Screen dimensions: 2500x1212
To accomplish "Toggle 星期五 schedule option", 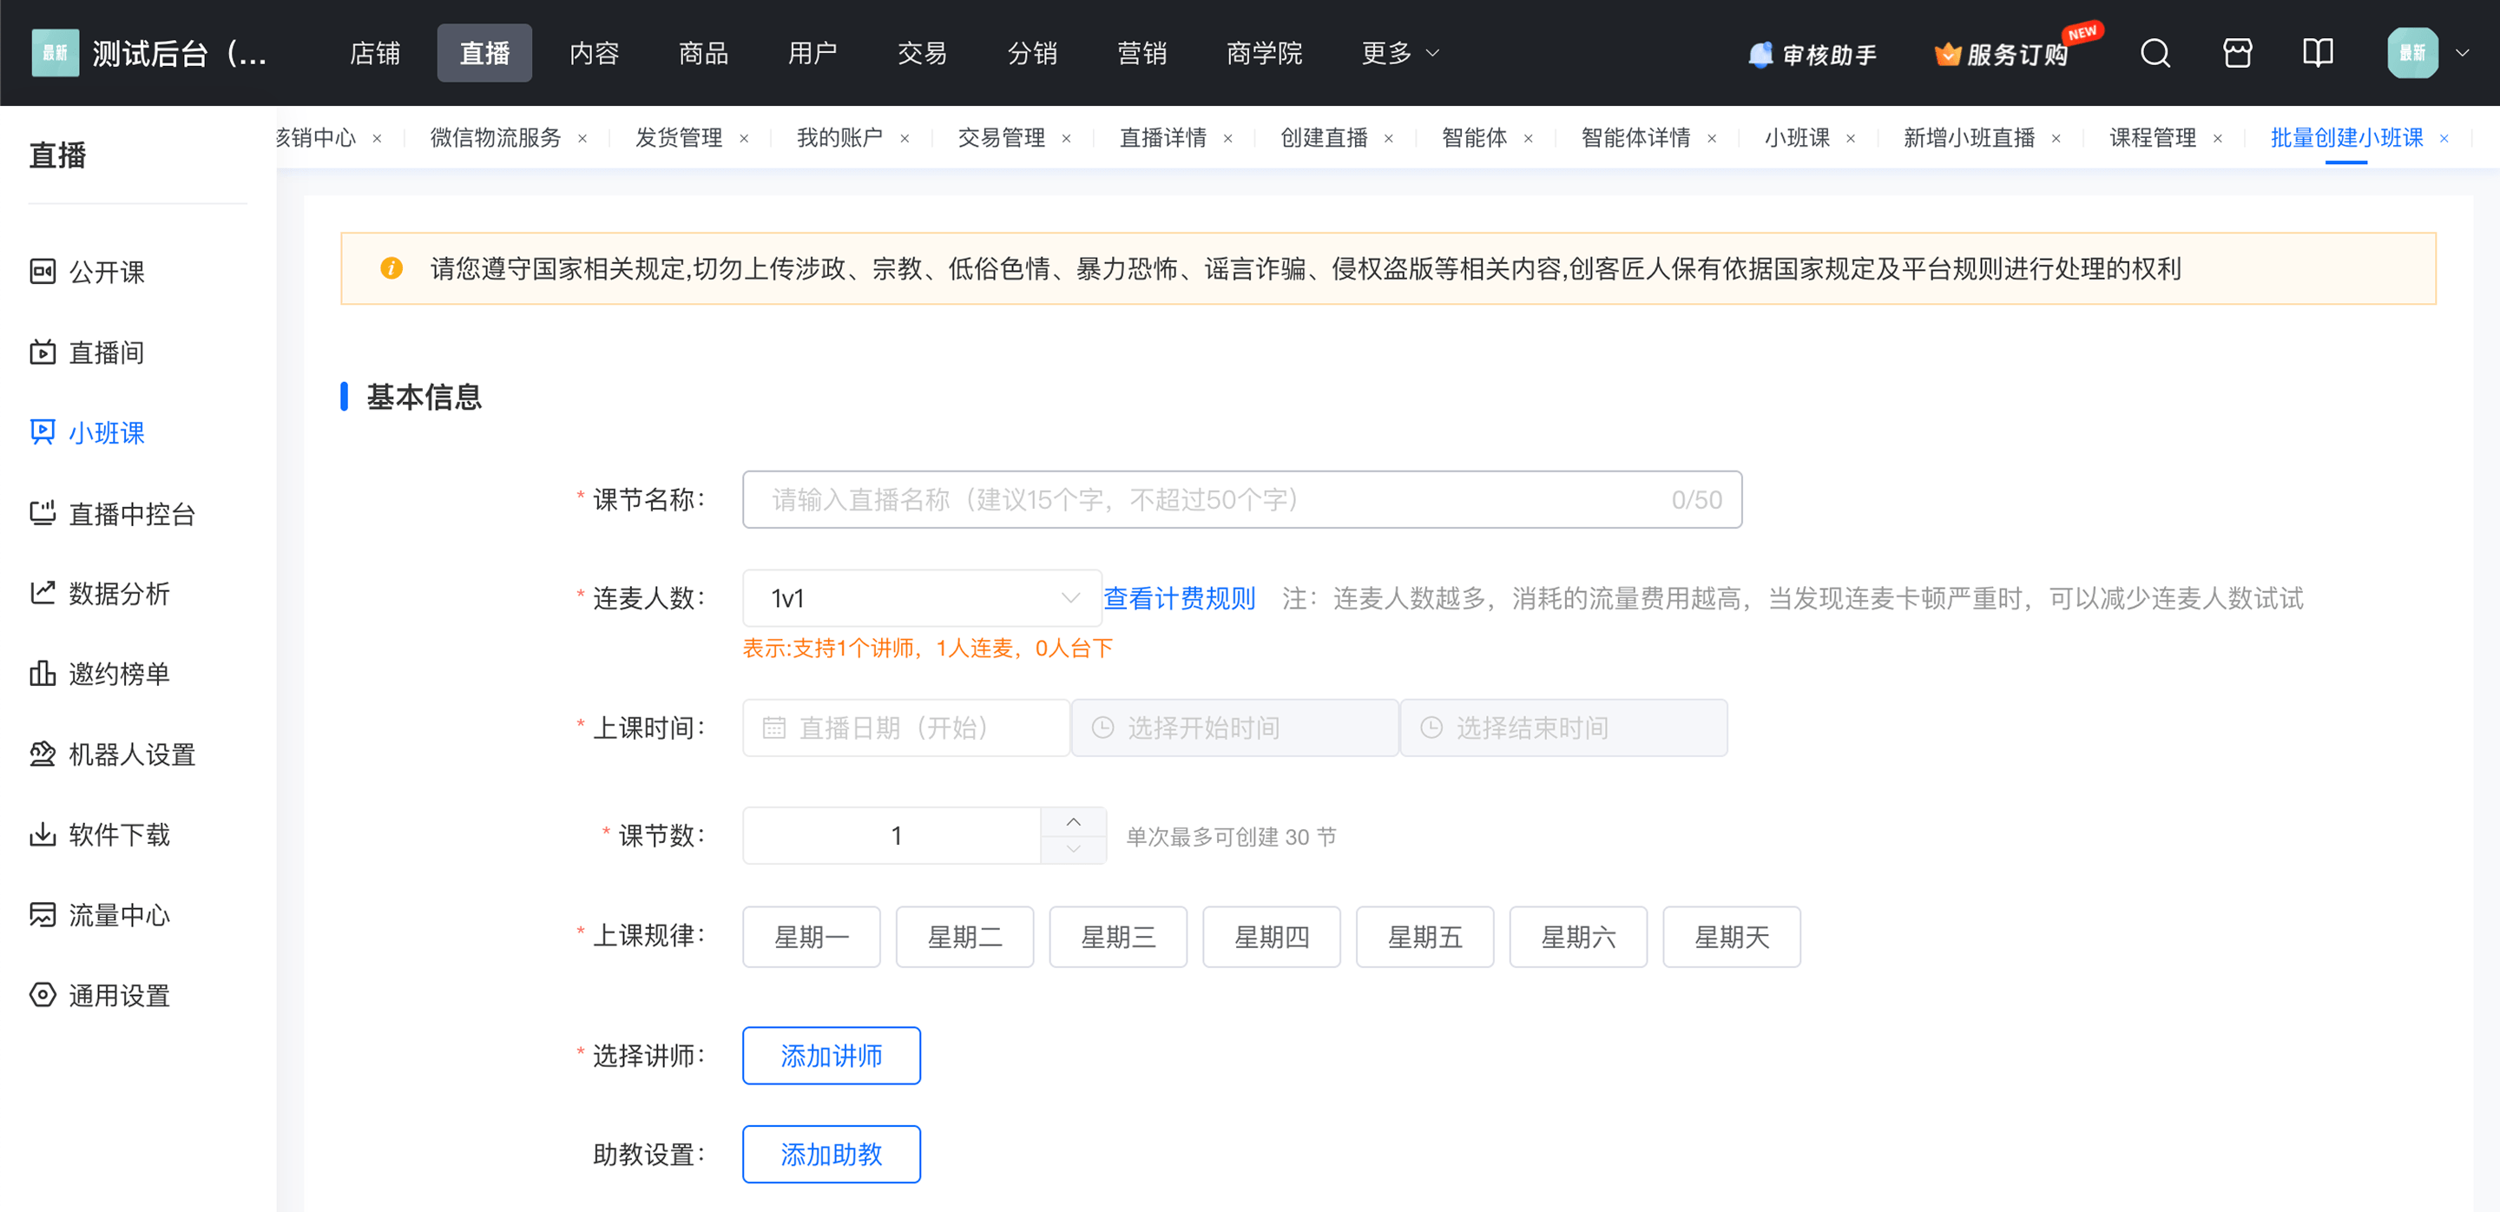I will pyautogui.click(x=1424, y=937).
